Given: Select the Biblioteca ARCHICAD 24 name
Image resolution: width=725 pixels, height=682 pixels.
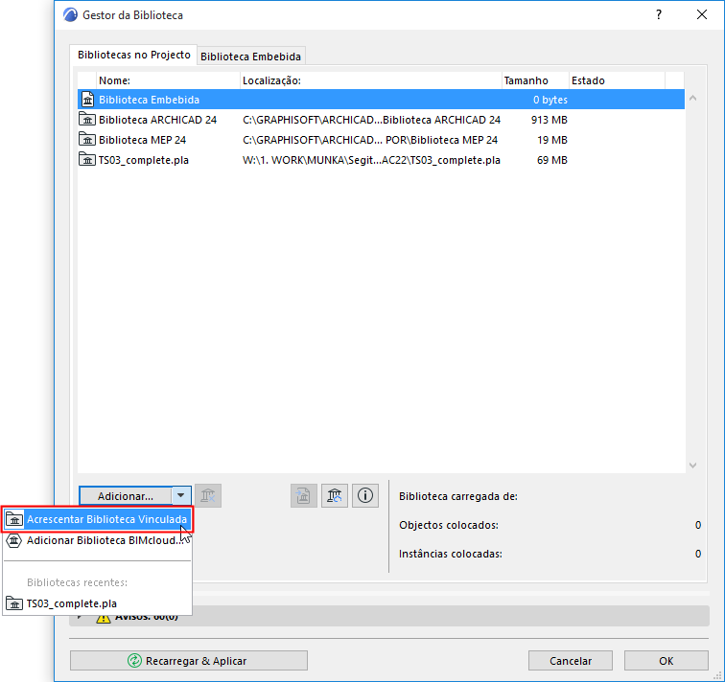Looking at the screenshot, I should click(x=157, y=120).
